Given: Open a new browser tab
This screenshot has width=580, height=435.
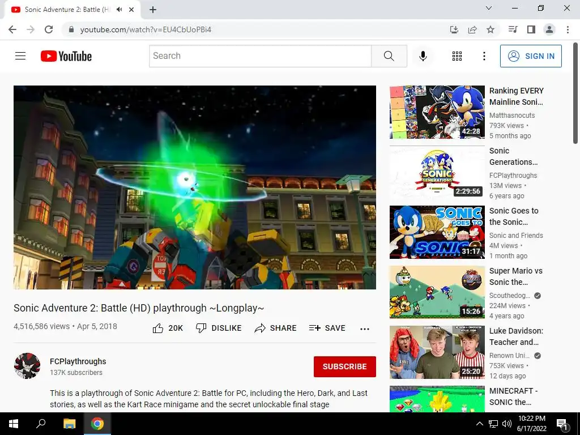Looking at the screenshot, I should pyautogui.click(x=153, y=10).
